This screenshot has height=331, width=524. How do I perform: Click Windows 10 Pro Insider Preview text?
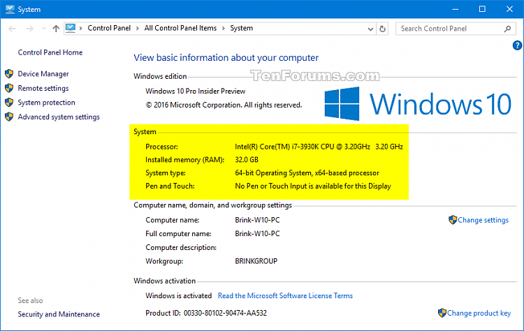(x=195, y=91)
